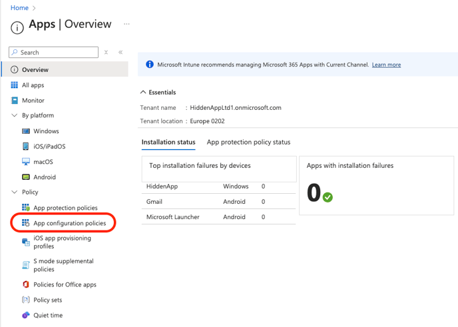
Task: Select macOS under By platform
Action: coord(43,162)
